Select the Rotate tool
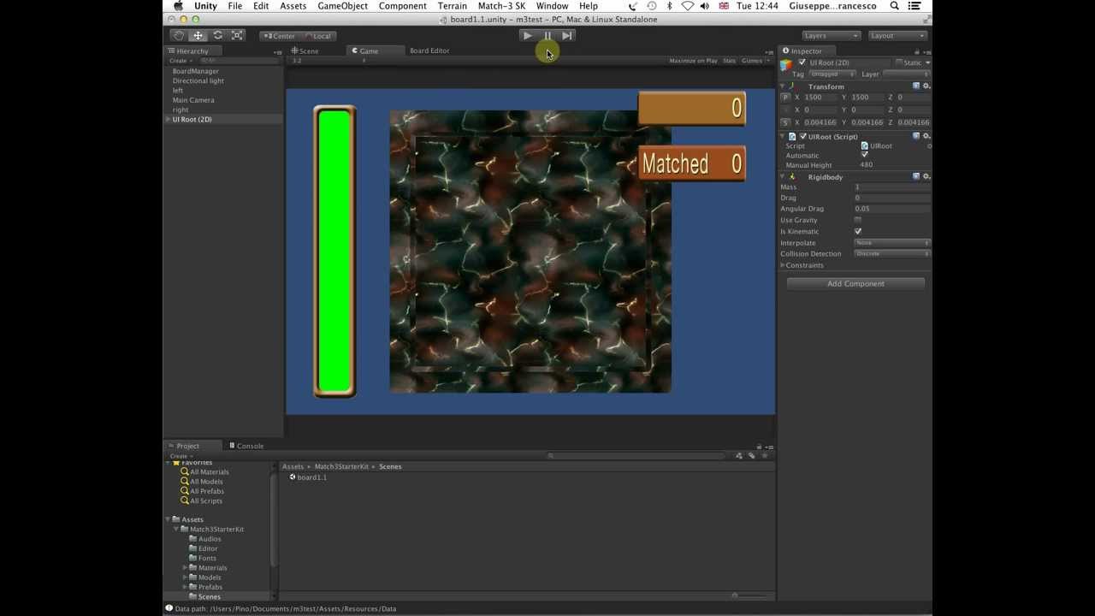The image size is (1095, 616). click(x=217, y=35)
